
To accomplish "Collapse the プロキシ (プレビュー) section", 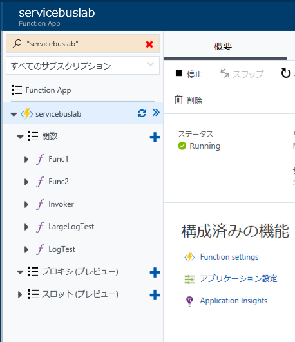I will tap(20, 272).
